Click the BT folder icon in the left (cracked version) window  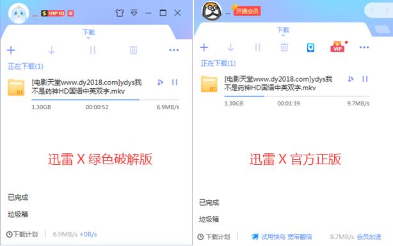16,88
